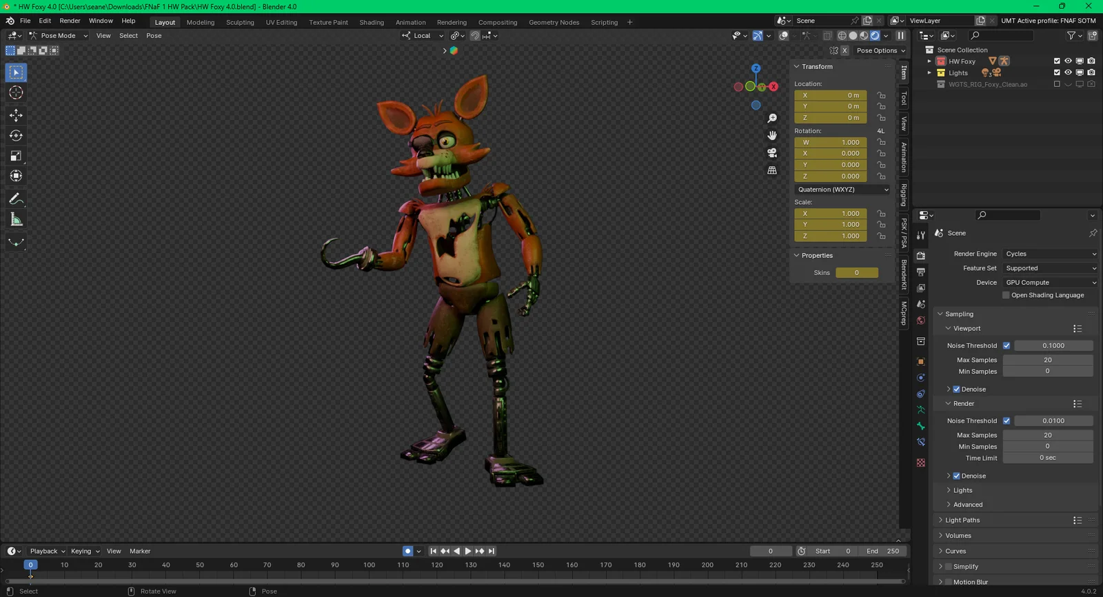Click Location X value field

click(831, 96)
